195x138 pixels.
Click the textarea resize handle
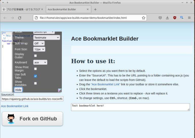pyautogui.click(x=188, y=109)
